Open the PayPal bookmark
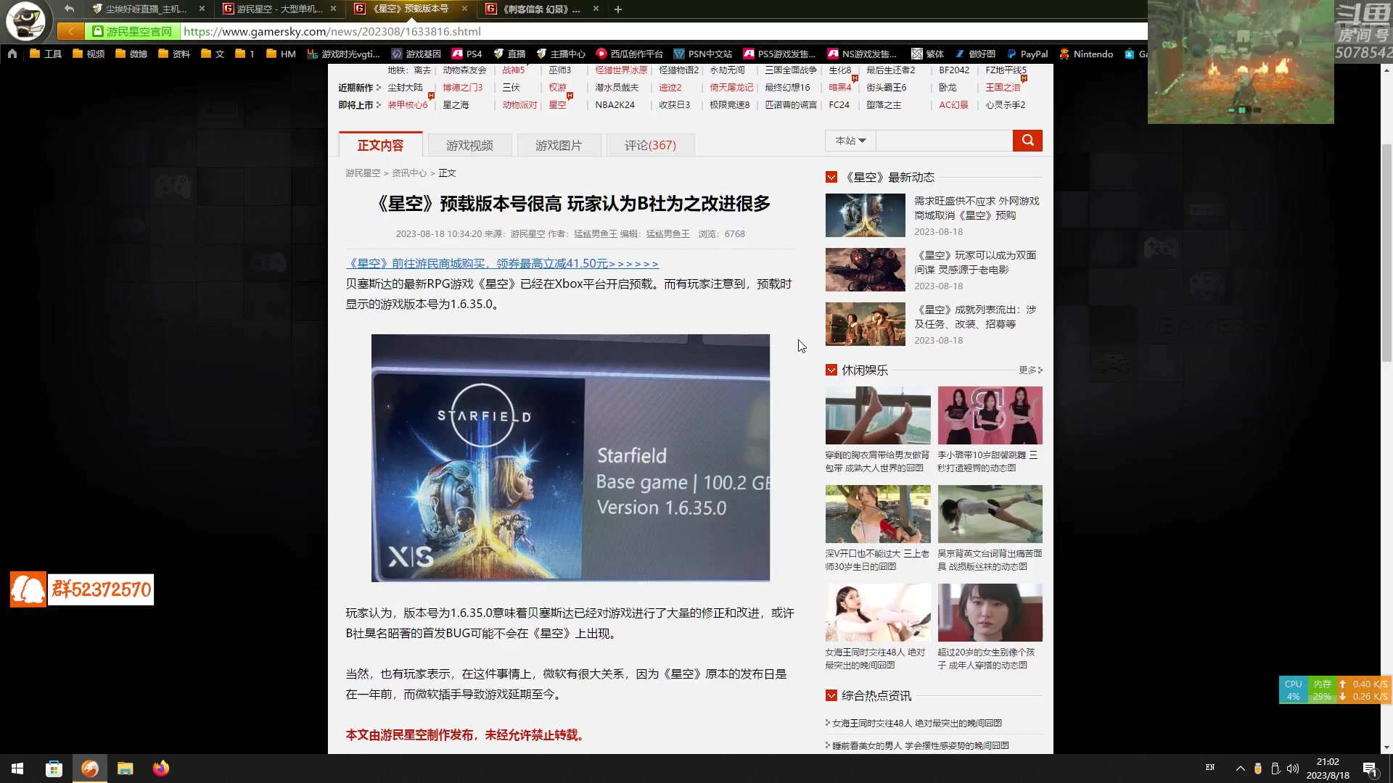The height and width of the screenshot is (783, 1393). click(x=1027, y=54)
